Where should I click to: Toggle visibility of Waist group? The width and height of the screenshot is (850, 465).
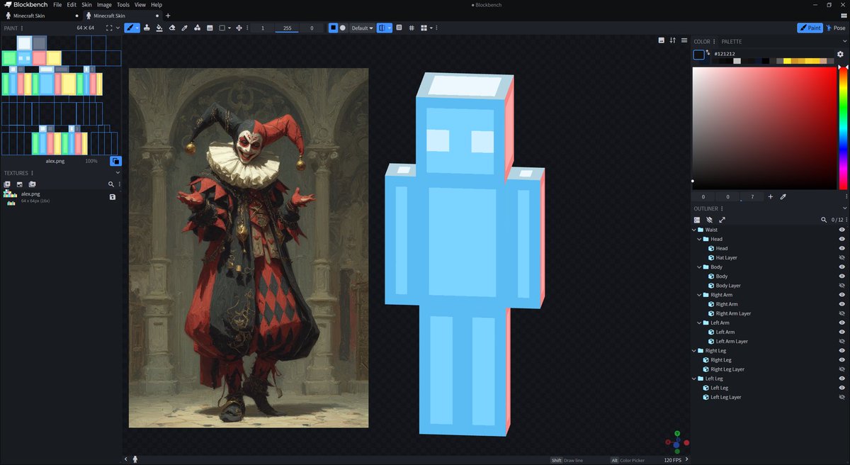coord(842,230)
